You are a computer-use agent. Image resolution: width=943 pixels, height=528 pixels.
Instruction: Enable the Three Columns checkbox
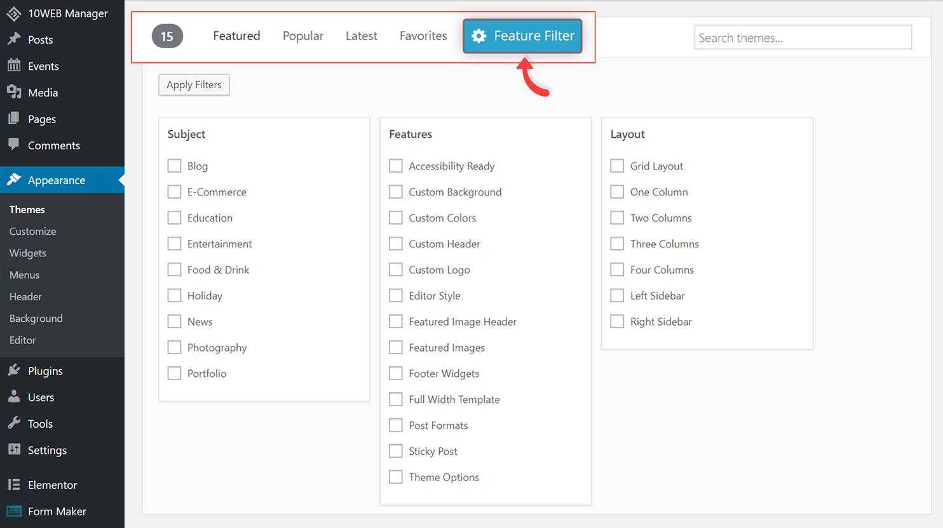coord(617,244)
